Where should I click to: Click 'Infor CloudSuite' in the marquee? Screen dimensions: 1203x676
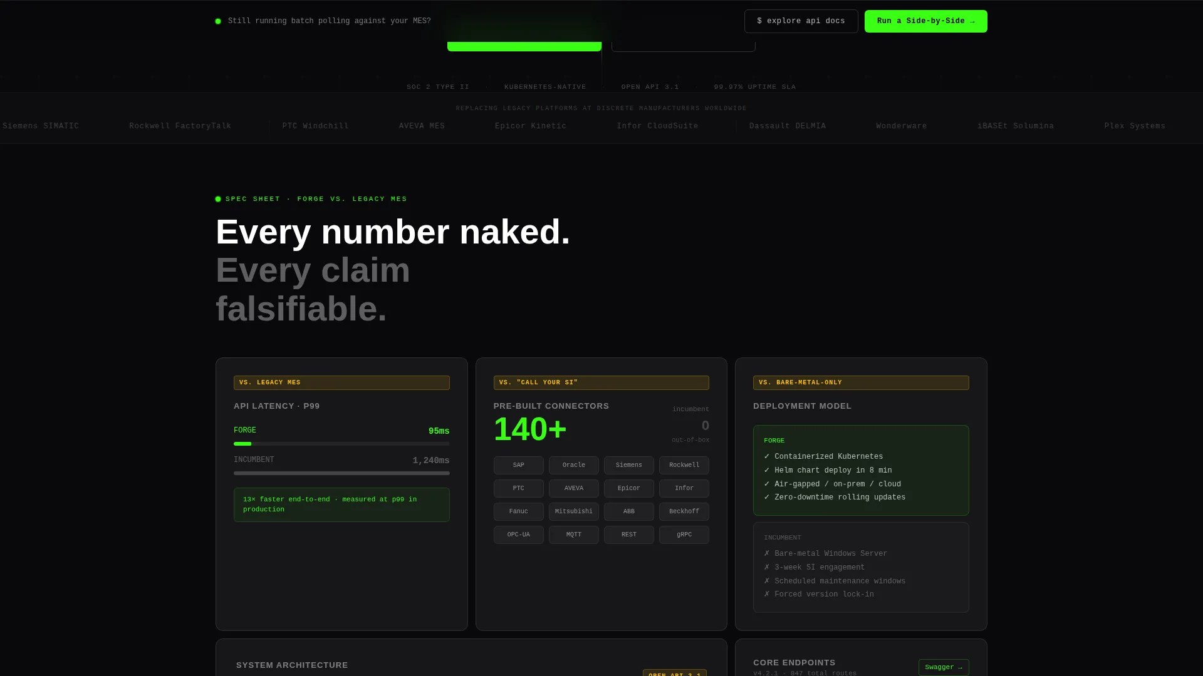(657, 126)
